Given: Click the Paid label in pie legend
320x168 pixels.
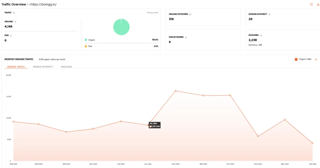Looking at the screenshot, I should [90, 46].
